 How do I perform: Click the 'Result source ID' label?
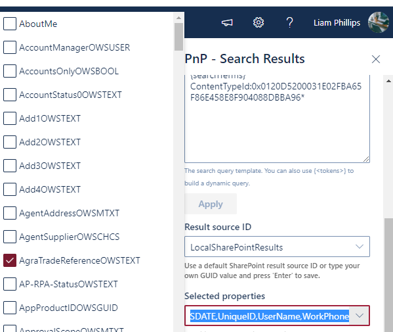pyautogui.click(x=218, y=227)
